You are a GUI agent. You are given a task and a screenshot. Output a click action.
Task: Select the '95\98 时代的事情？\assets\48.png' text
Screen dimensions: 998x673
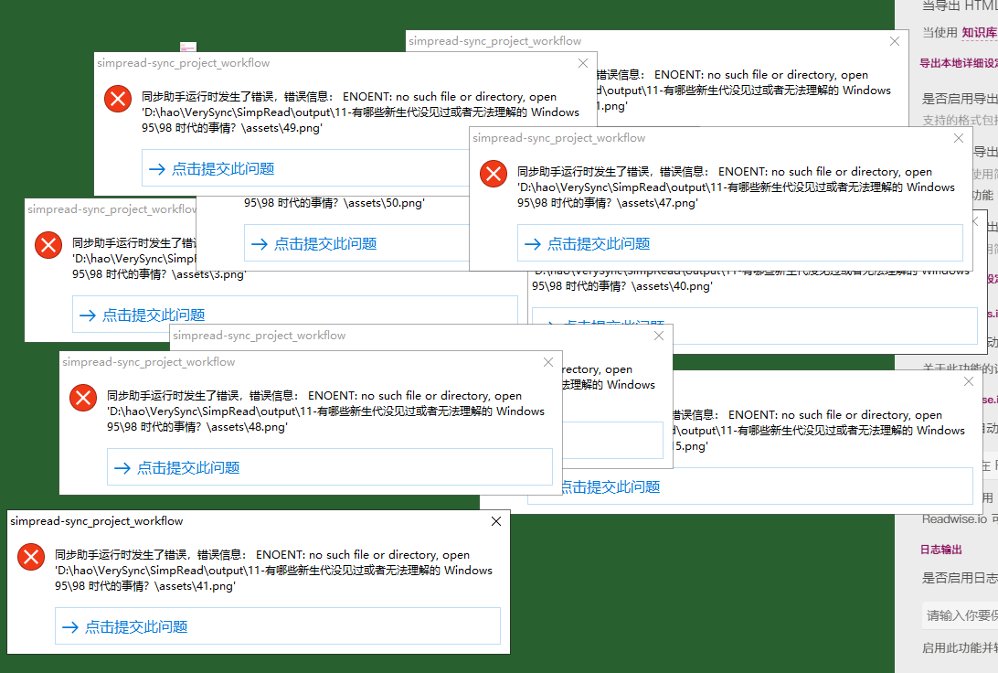click(197, 427)
